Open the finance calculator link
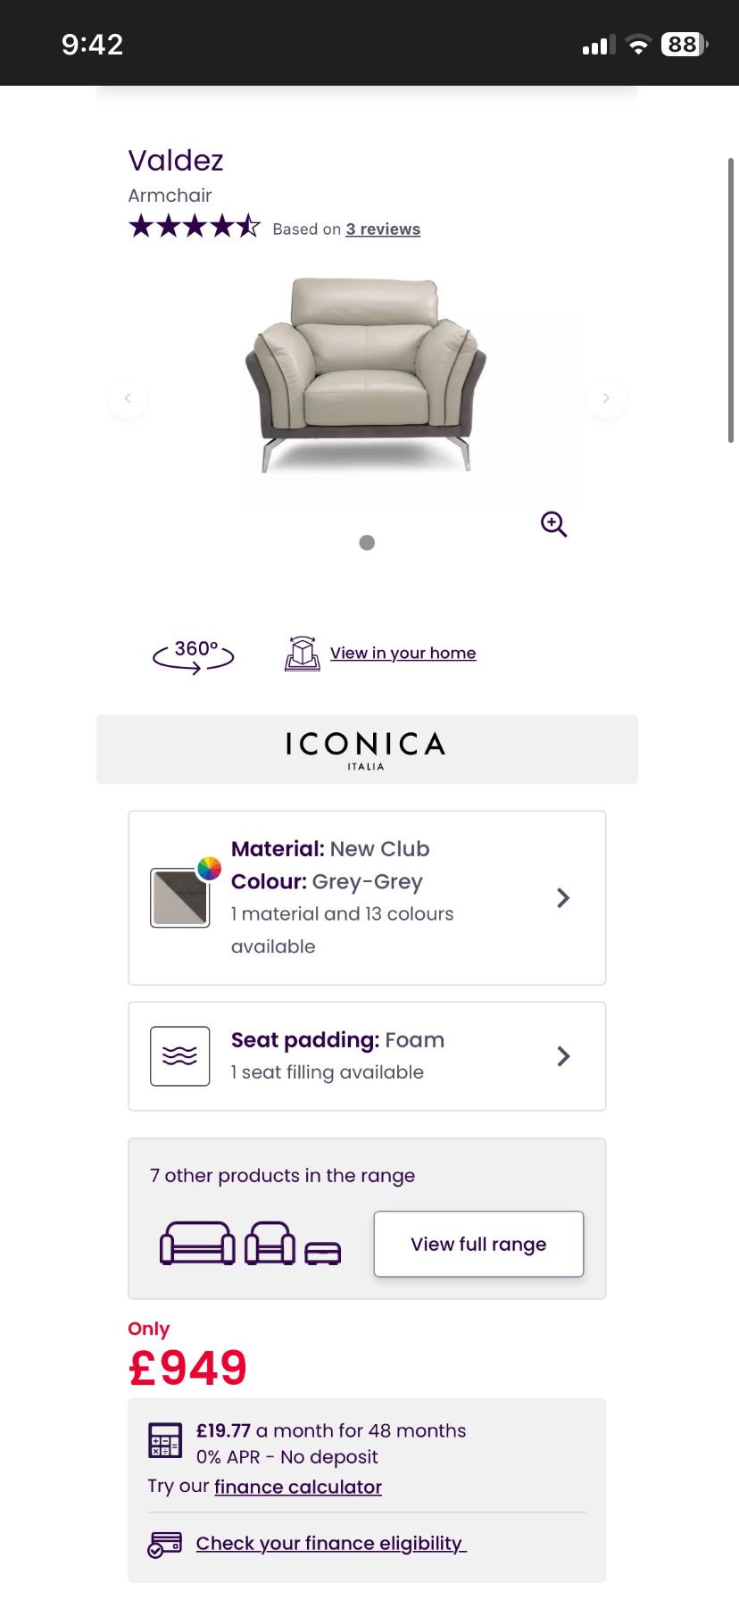The height and width of the screenshot is (1600, 739). pyautogui.click(x=298, y=1487)
